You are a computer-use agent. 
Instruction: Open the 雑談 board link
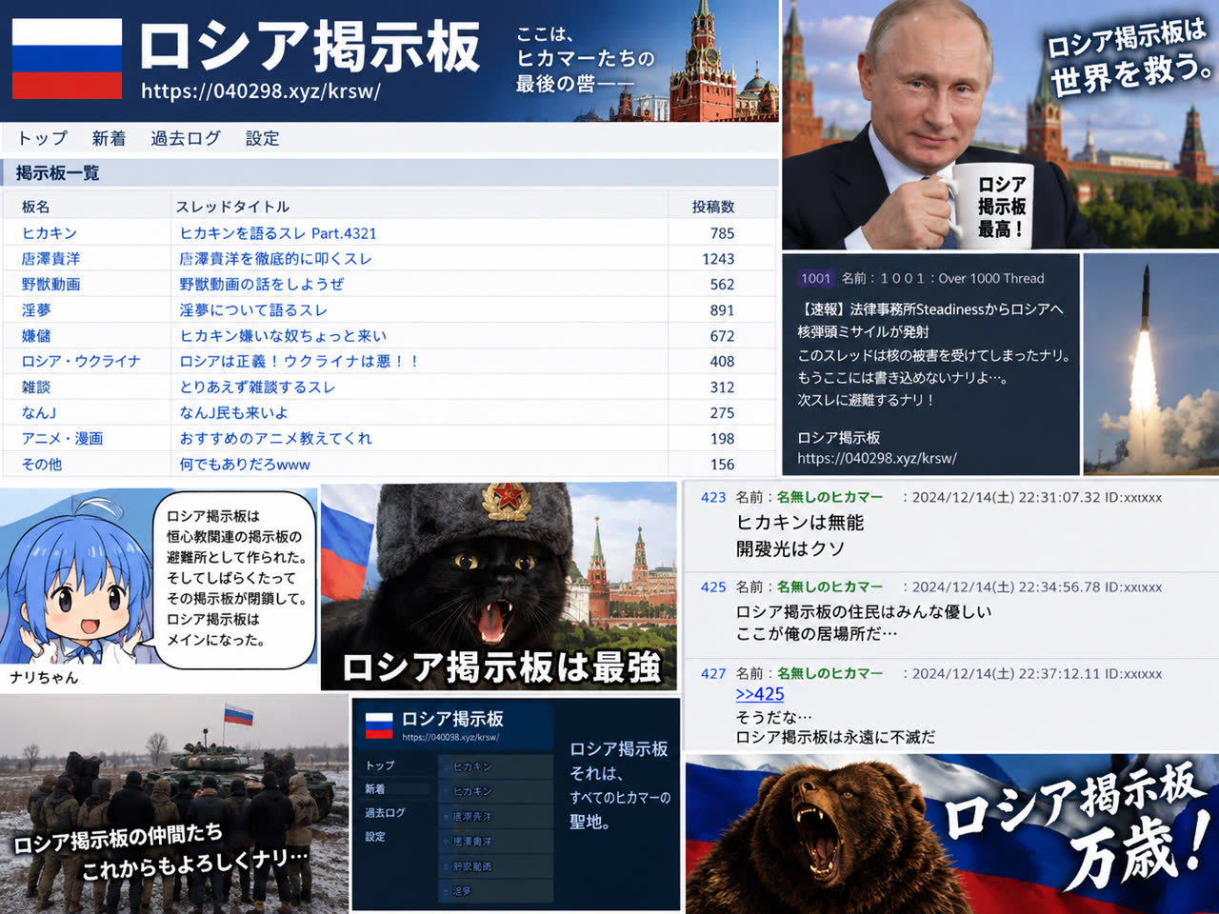[x=36, y=387]
